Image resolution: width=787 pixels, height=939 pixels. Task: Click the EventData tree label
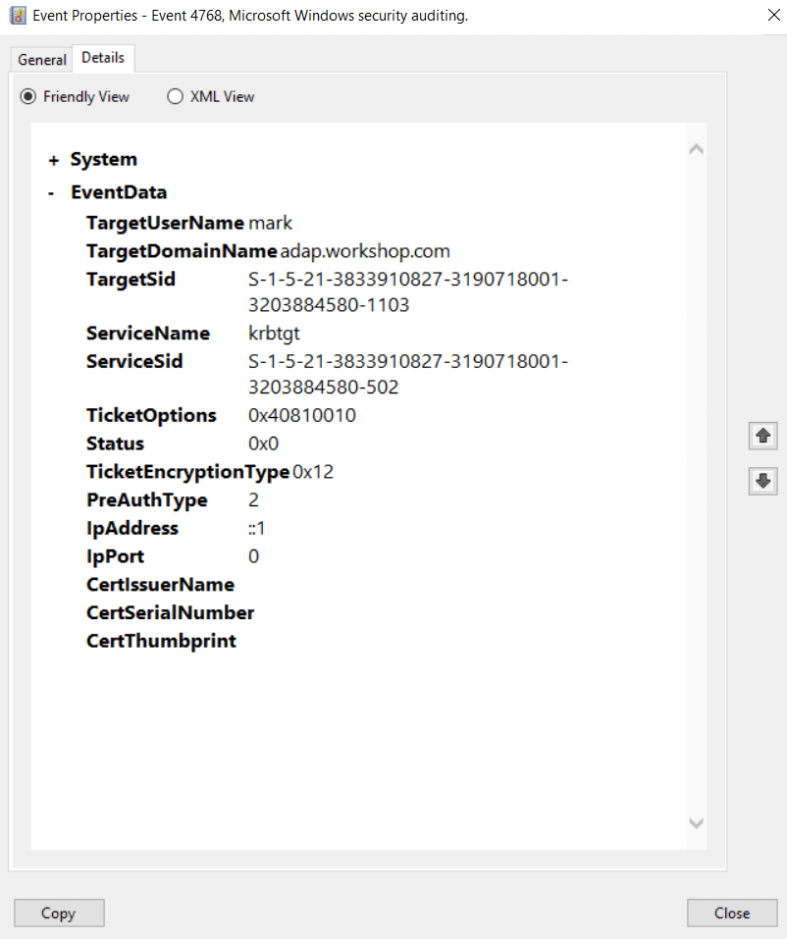pyautogui.click(x=119, y=192)
